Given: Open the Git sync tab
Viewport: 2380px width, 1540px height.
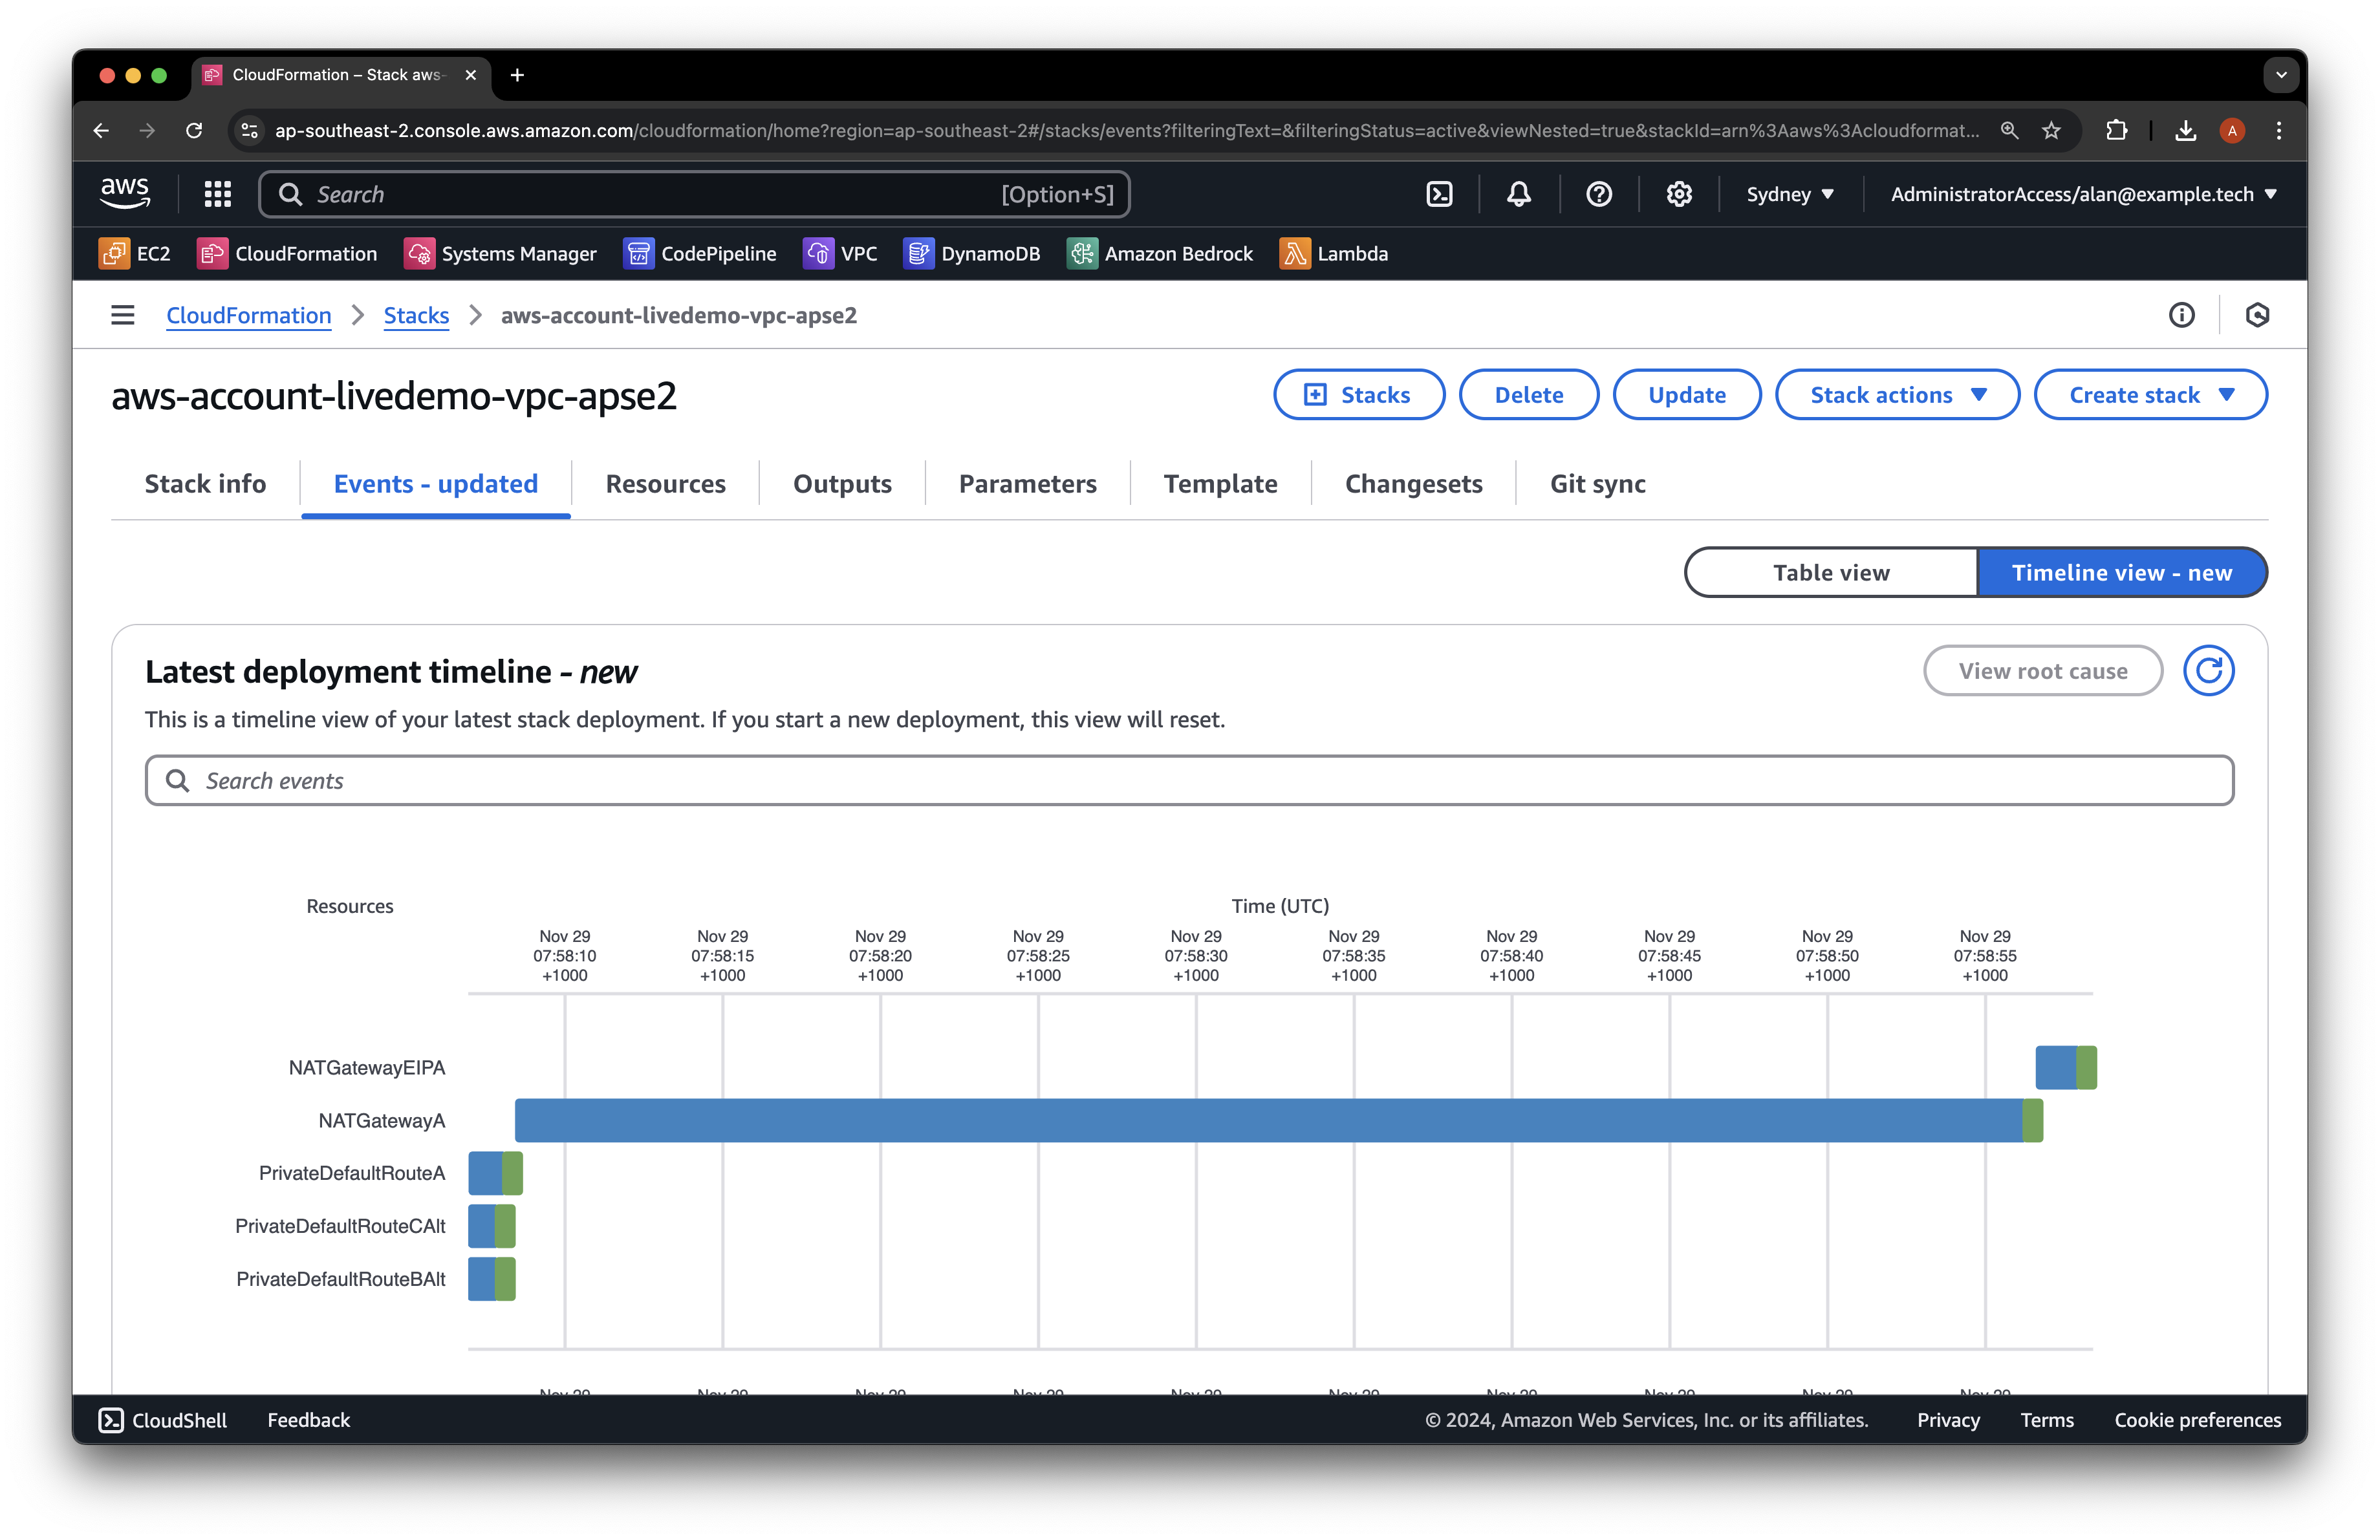Looking at the screenshot, I should (1597, 484).
